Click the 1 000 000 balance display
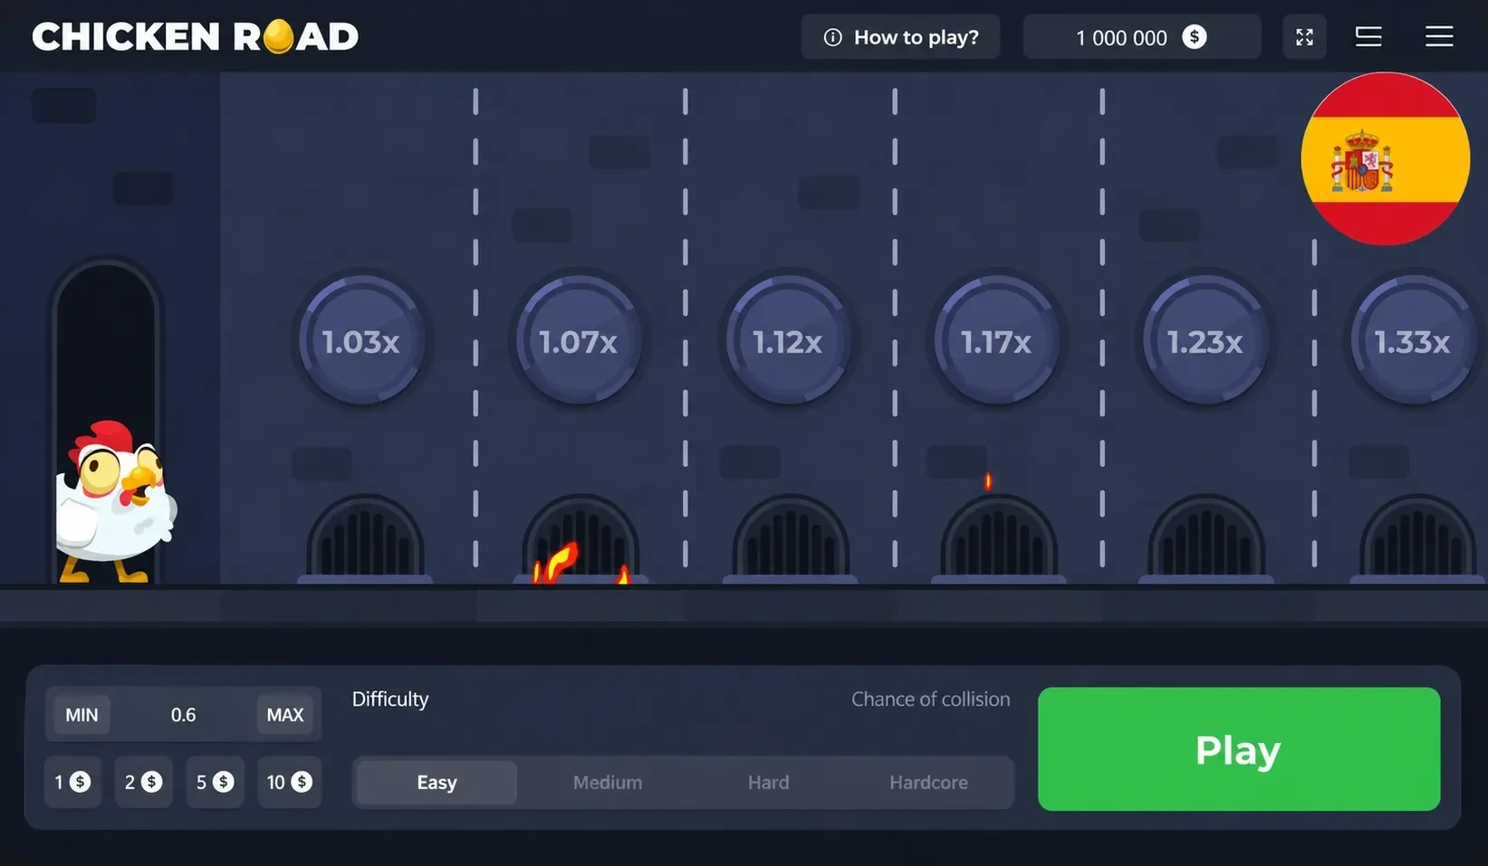The image size is (1488, 866). pos(1142,37)
